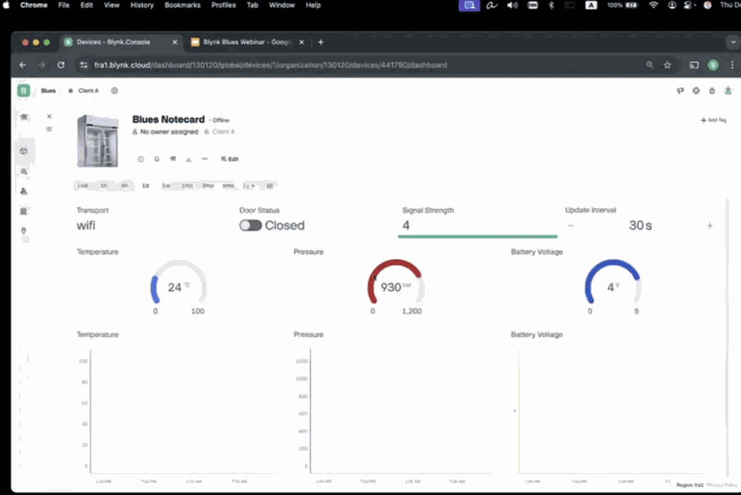Click the macOS Bluetooth icon
This screenshot has height=495, width=741.
click(x=551, y=5)
